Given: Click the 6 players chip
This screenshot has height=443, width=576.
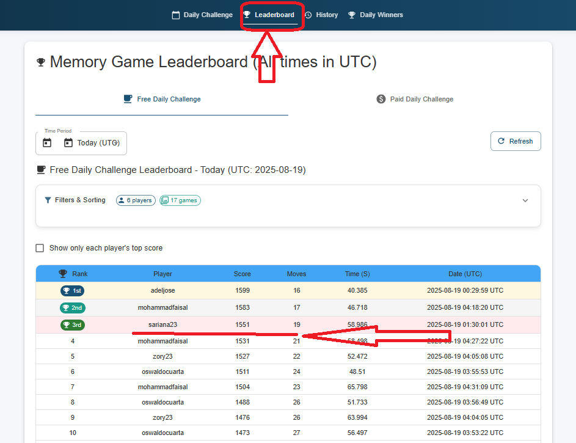Looking at the screenshot, I should click(136, 200).
